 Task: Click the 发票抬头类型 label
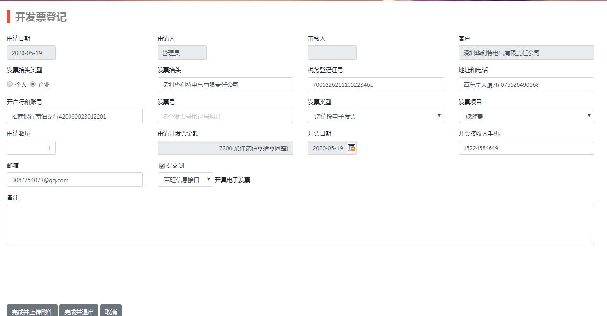tap(24, 70)
